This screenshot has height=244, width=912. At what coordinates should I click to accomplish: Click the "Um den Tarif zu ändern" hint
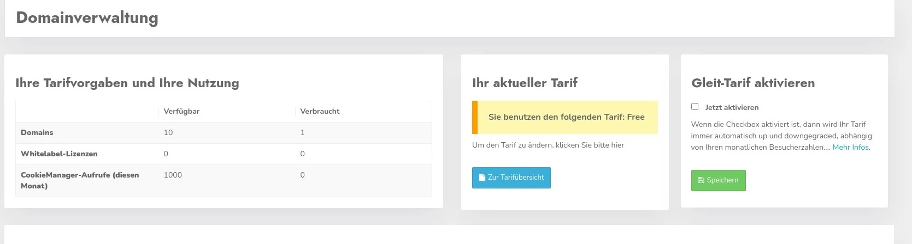coord(548,145)
